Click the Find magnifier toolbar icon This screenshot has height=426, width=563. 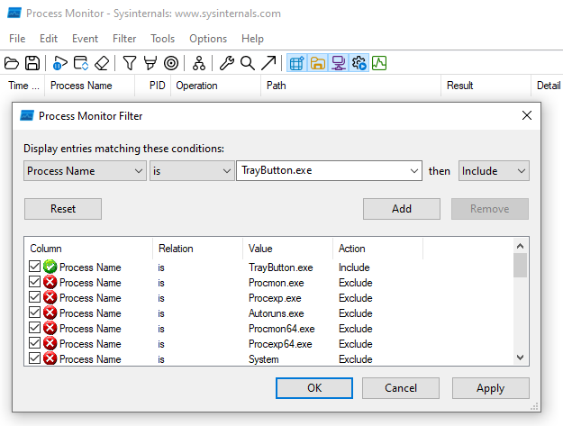[248, 63]
